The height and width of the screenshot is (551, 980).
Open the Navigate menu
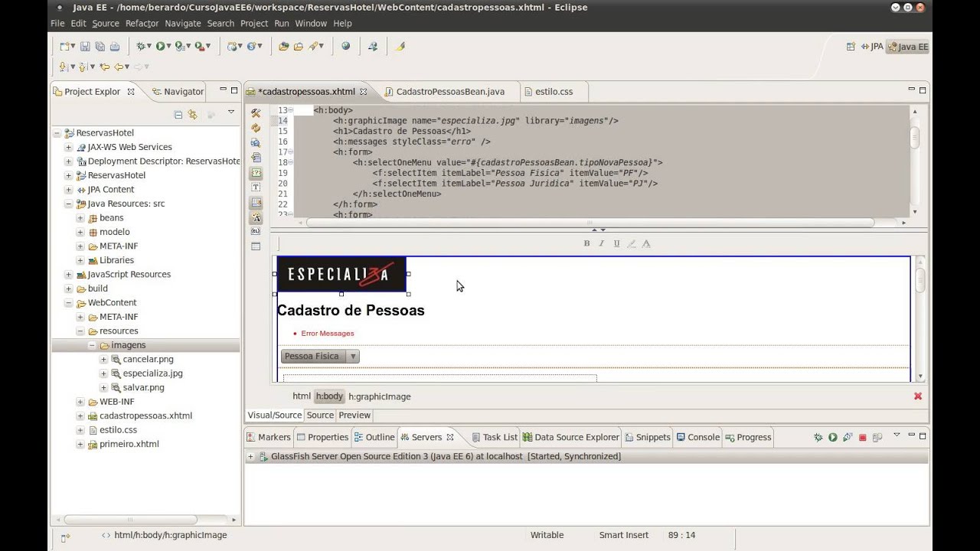pos(182,24)
